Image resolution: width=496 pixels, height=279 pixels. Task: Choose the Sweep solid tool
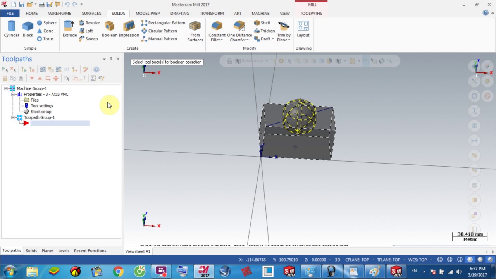(x=88, y=39)
